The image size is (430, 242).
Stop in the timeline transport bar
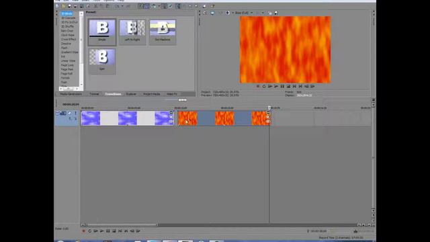(114, 231)
